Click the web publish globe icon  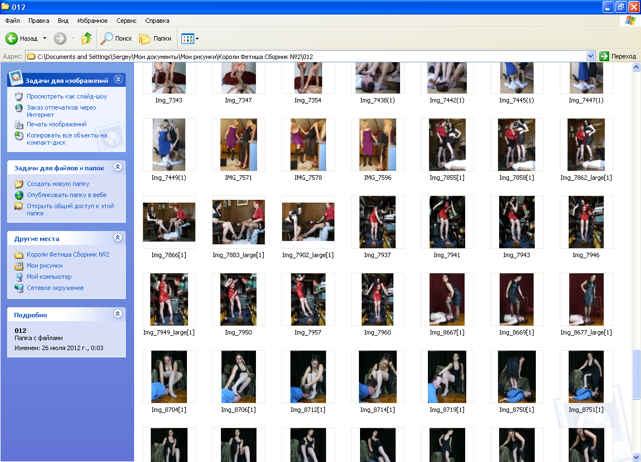(19, 195)
